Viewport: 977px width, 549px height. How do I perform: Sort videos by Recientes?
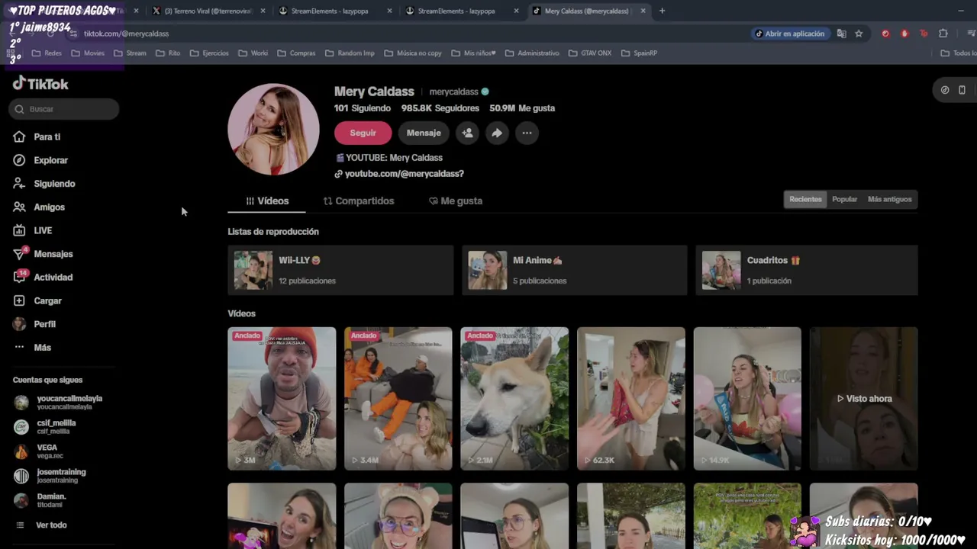tap(805, 200)
